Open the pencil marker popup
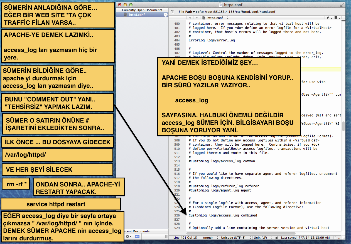The image size is (351, 244). (x=329, y=18)
